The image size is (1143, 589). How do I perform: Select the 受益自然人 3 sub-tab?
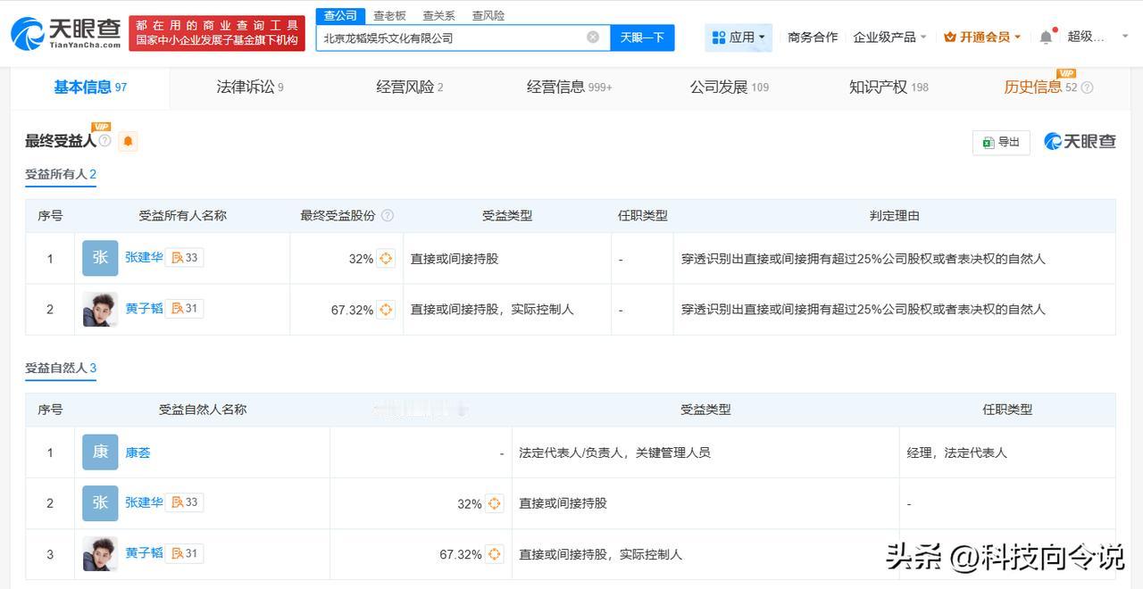[61, 369]
